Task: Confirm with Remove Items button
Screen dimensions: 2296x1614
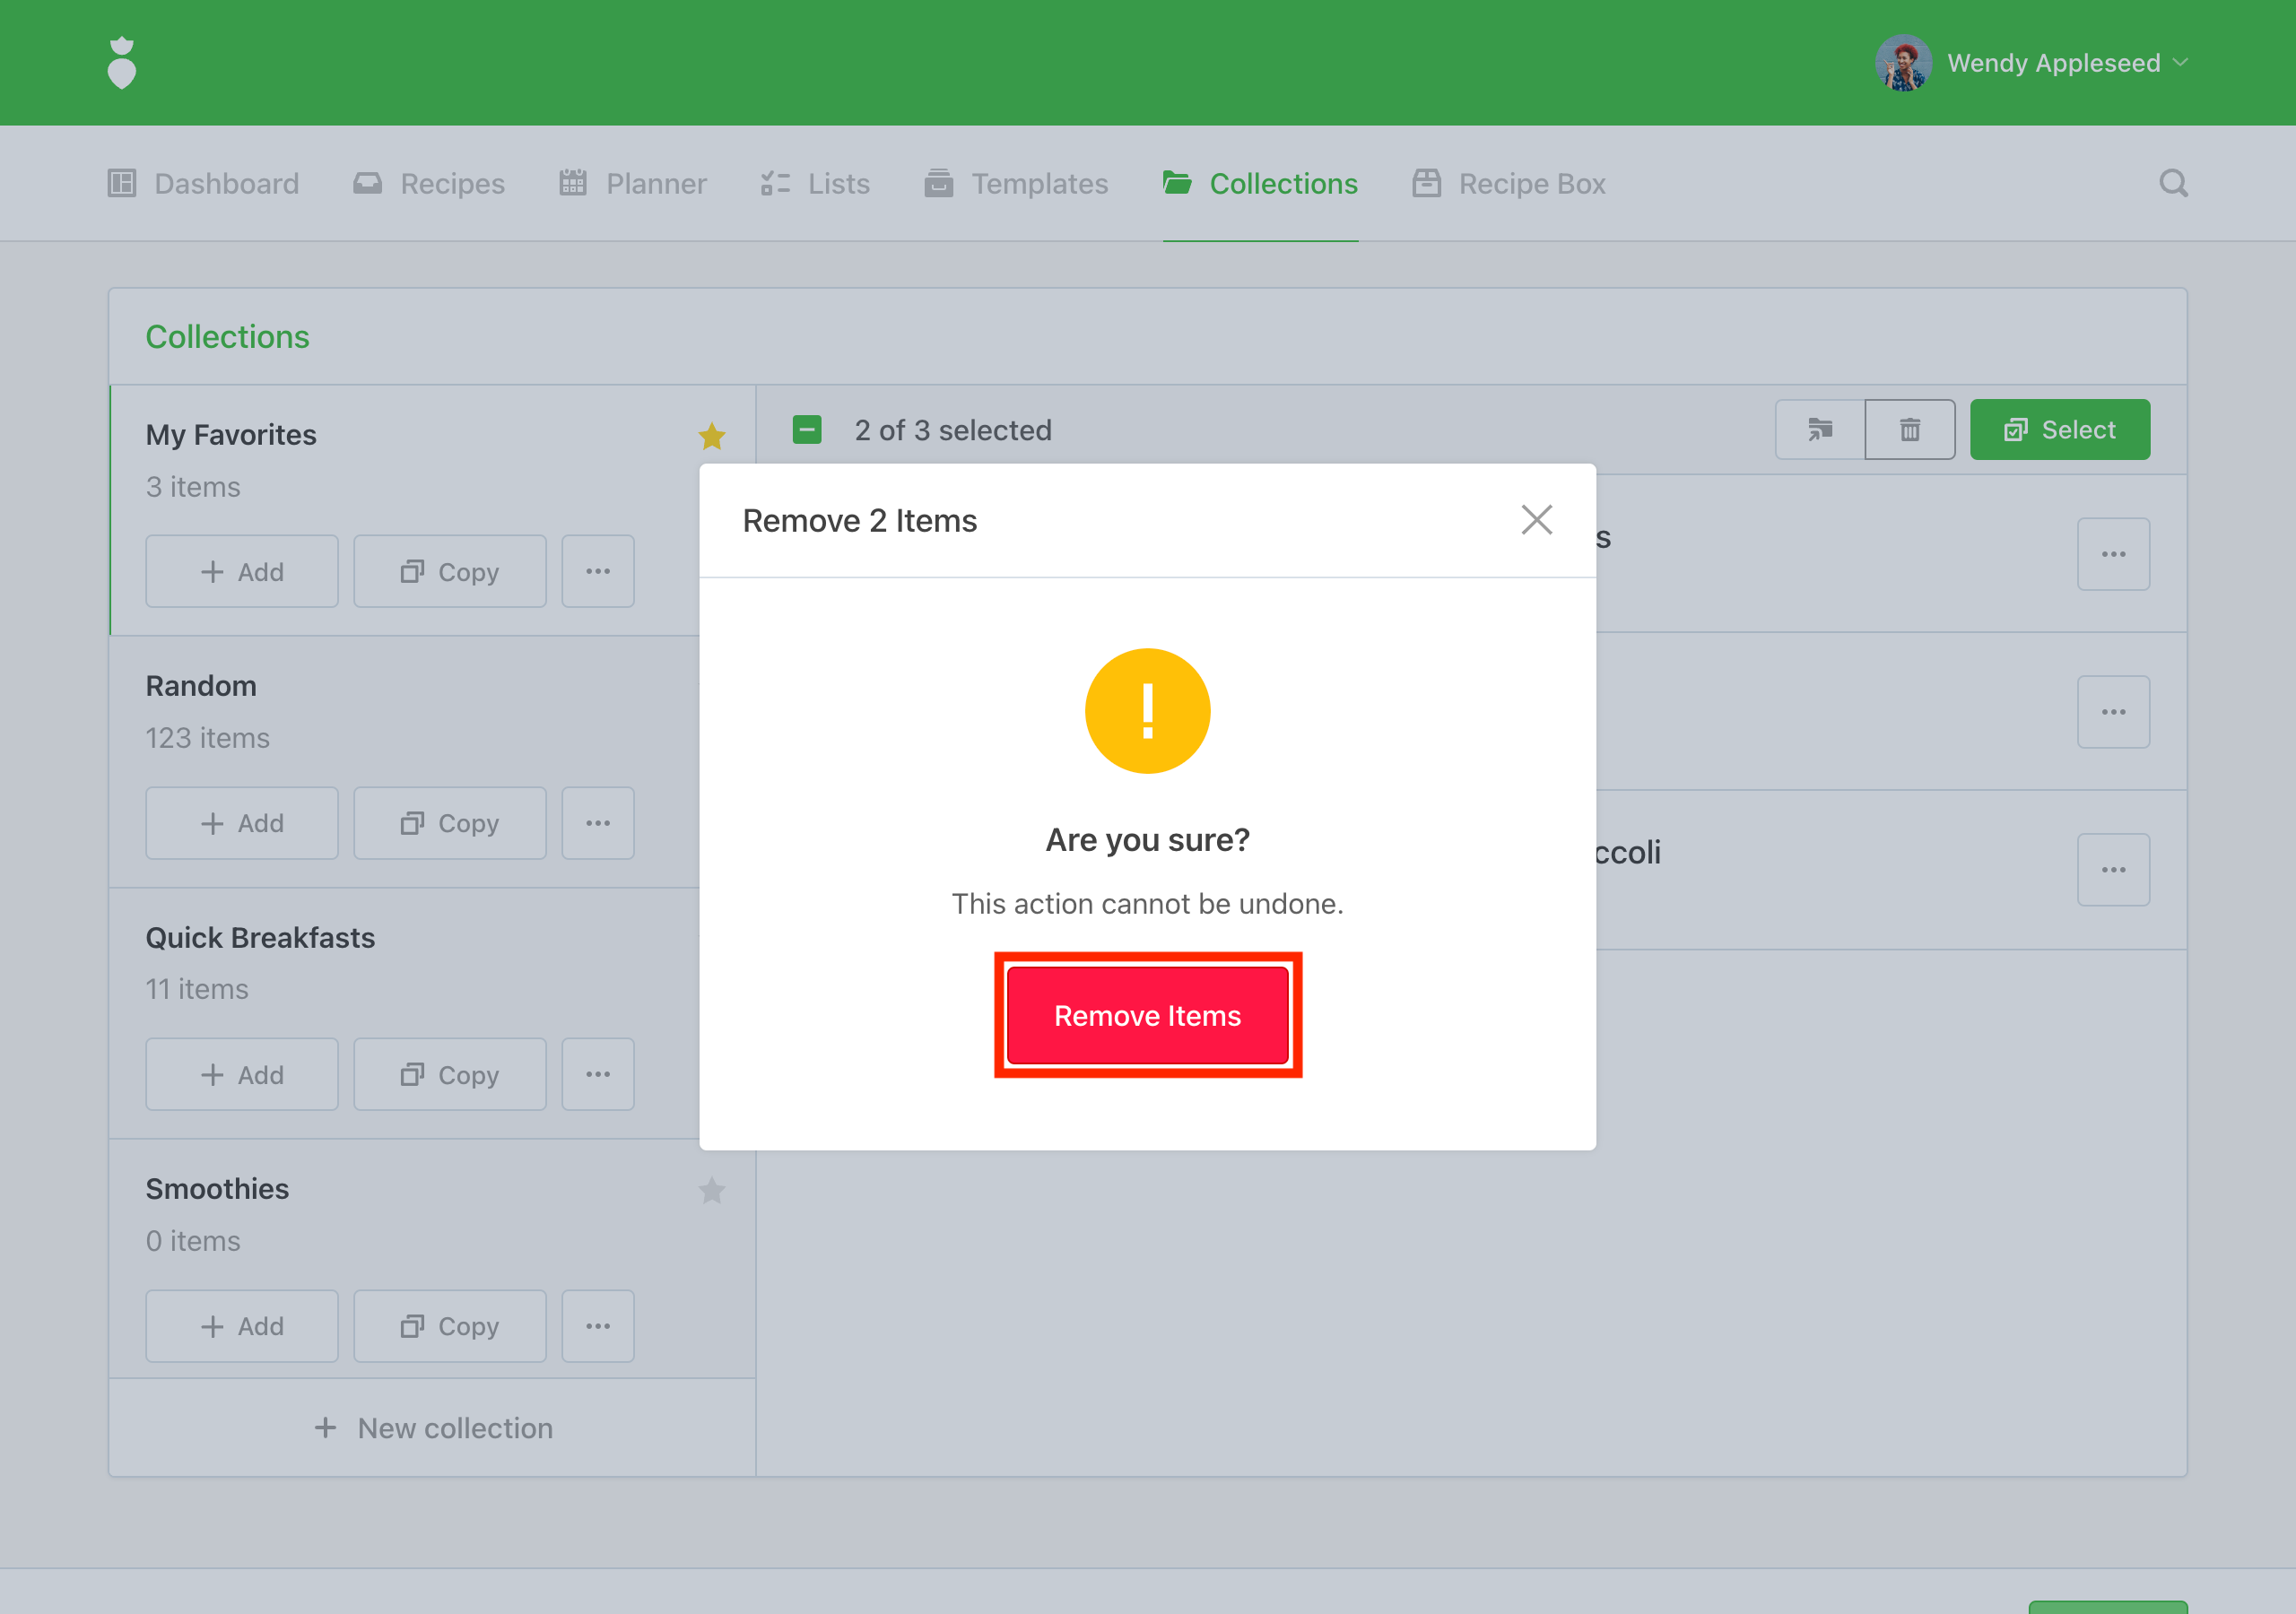Action: coord(1147,1015)
